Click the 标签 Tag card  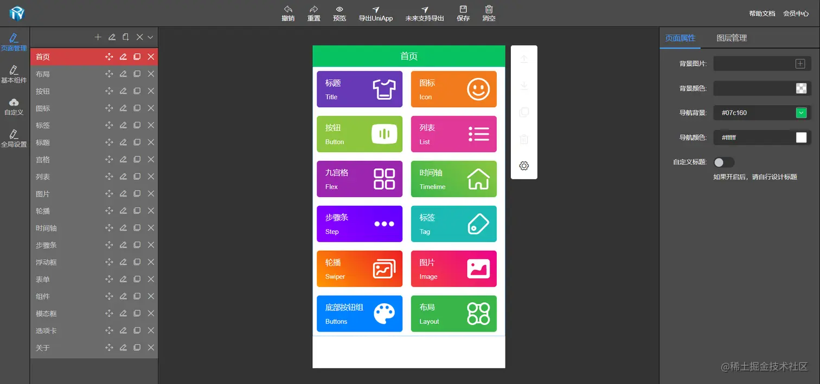point(454,224)
